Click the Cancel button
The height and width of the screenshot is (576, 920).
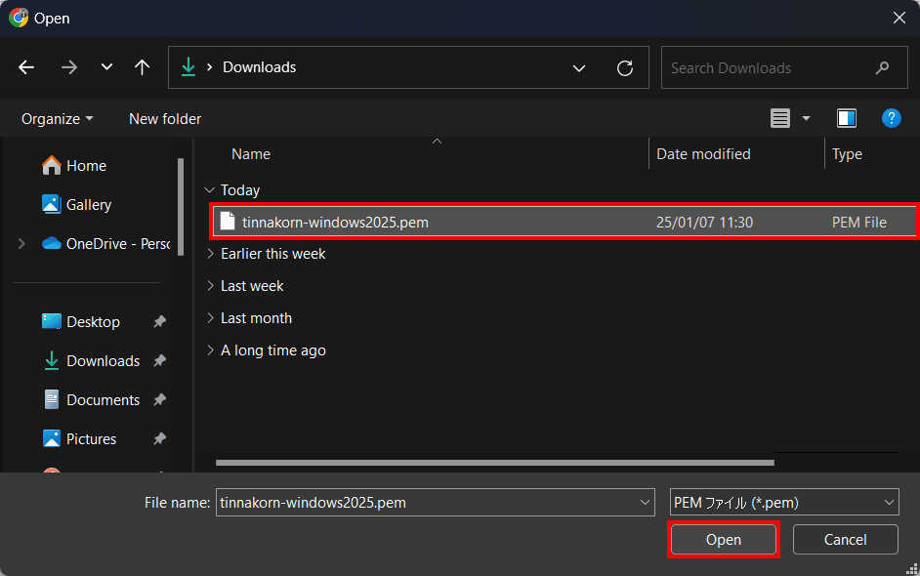(x=846, y=540)
